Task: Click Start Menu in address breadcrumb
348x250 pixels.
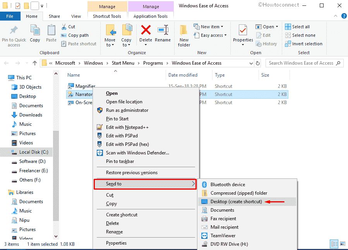Action: click(x=123, y=63)
